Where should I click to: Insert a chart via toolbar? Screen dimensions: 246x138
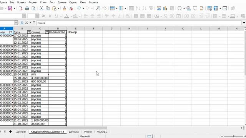(x=165, y=8)
